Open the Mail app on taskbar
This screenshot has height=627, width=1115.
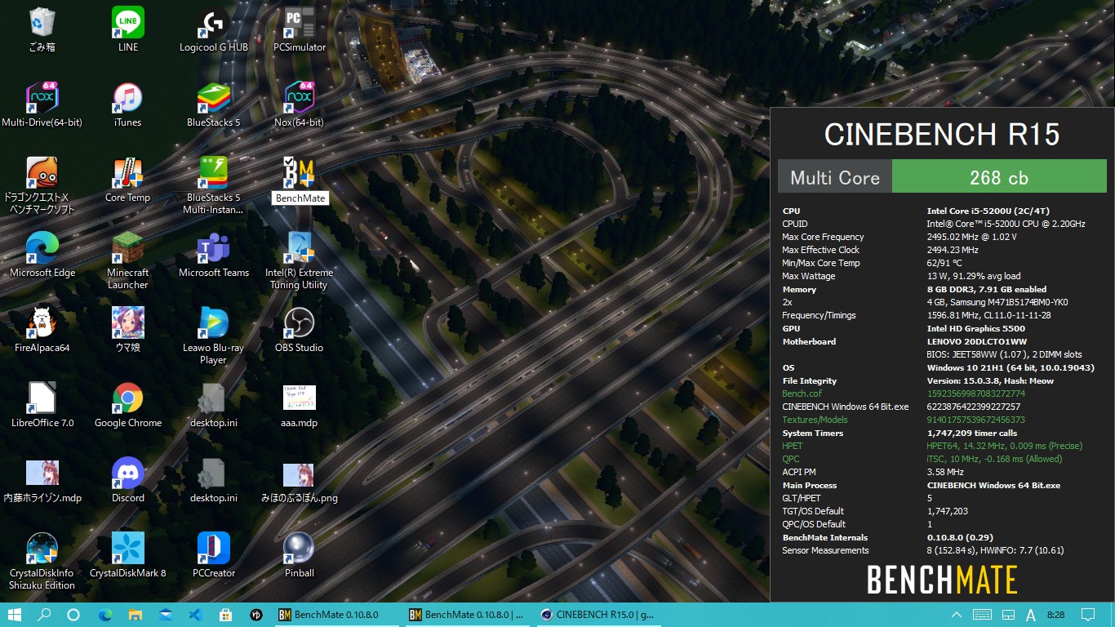[x=166, y=615]
